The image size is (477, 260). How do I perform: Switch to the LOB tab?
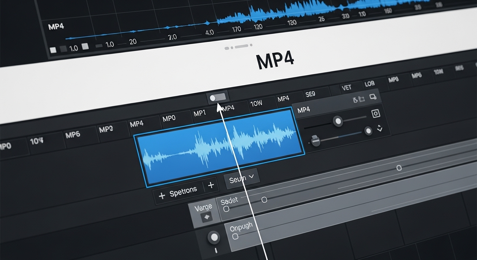click(369, 84)
